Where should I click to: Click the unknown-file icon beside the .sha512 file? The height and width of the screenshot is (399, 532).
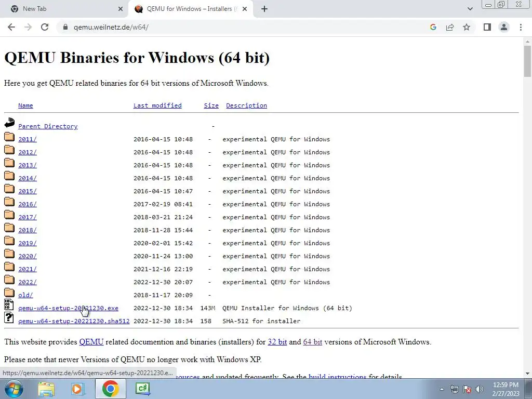pyautogui.click(x=9, y=317)
